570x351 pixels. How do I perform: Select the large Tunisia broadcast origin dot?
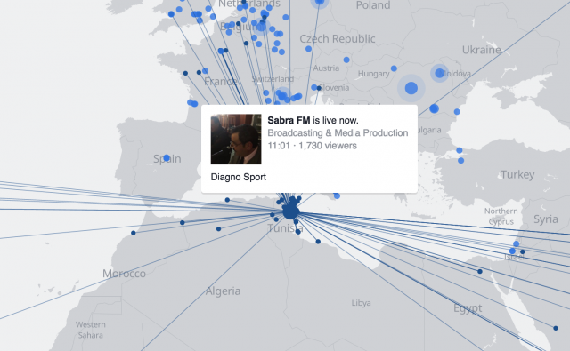pos(291,211)
